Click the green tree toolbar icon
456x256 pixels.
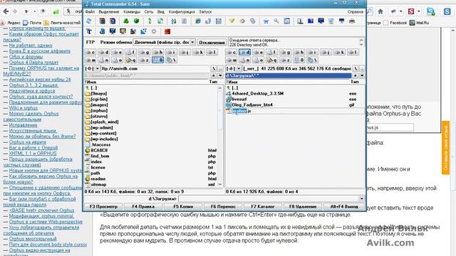pyautogui.click(x=126, y=21)
